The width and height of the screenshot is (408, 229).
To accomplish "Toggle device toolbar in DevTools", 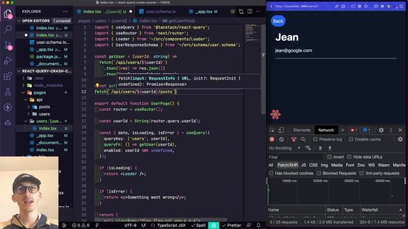I will [281, 130].
